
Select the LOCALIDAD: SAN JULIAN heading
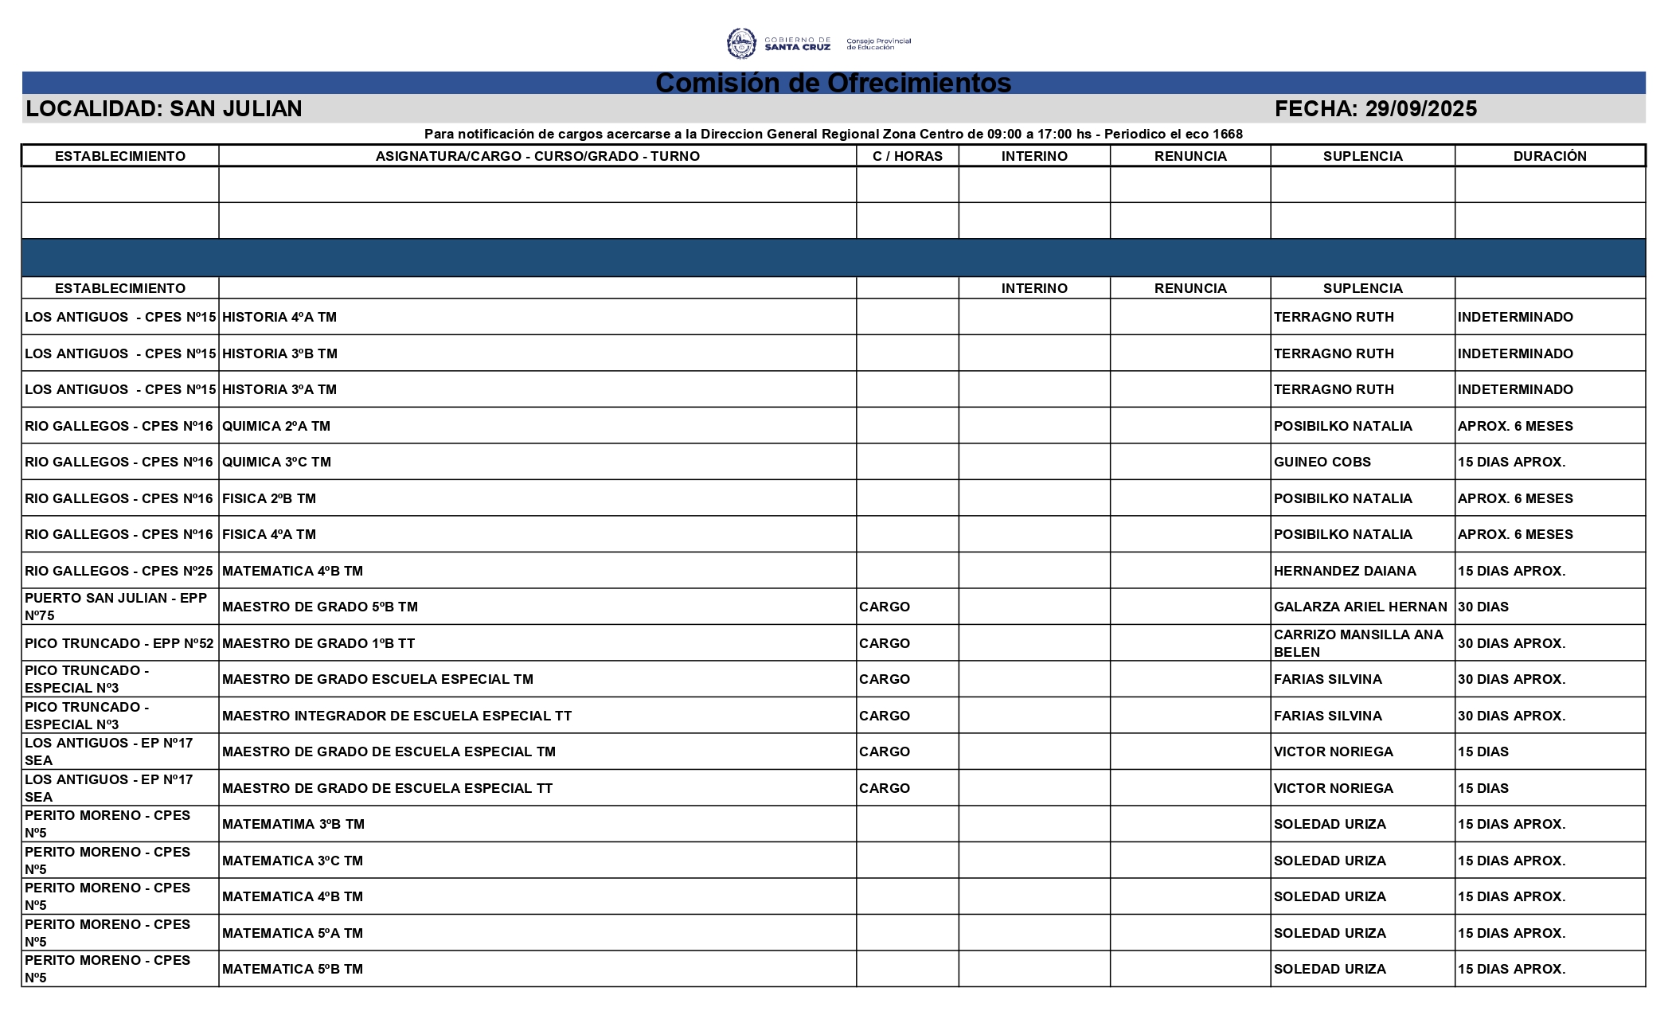tap(164, 109)
